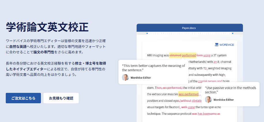
Task: Click the underlined "using" before "the turbo spin"
Action: point(191,107)
